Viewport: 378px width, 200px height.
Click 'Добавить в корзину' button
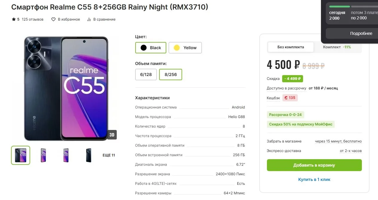[314, 165]
